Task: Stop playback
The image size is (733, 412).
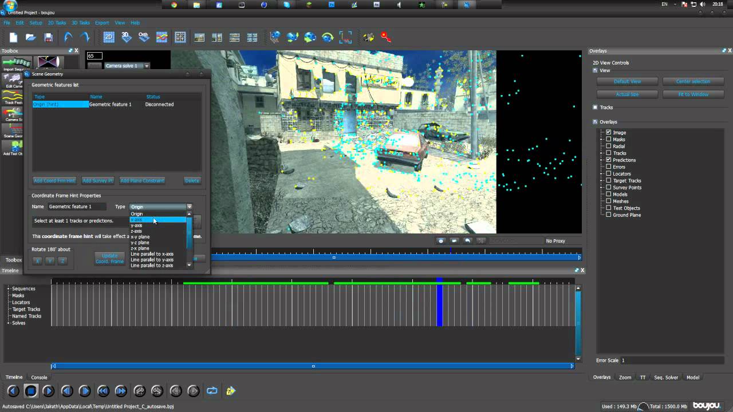Action: point(31,391)
